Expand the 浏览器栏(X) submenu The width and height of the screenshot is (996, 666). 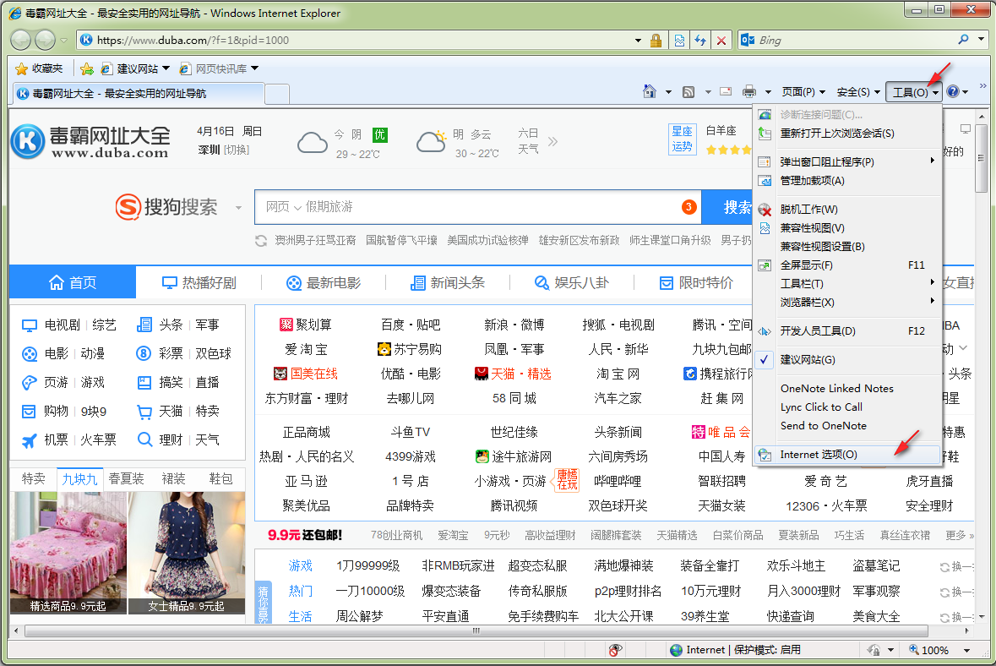[x=846, y=302]
